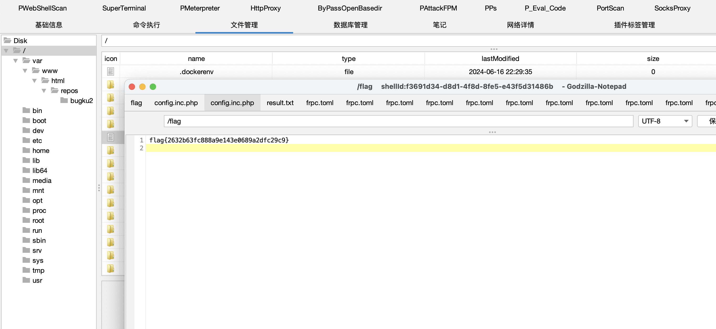The image size is (716, 329).
Task: Collapse the www folder node
Action: pyautogui.click(x=25, y=71)
